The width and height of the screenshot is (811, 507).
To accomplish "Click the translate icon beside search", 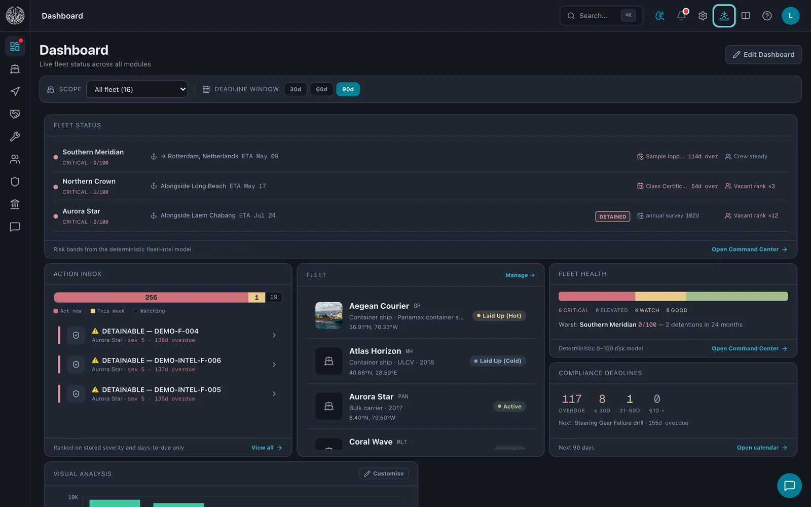I will pyautogui.click(x=660, y=16).
